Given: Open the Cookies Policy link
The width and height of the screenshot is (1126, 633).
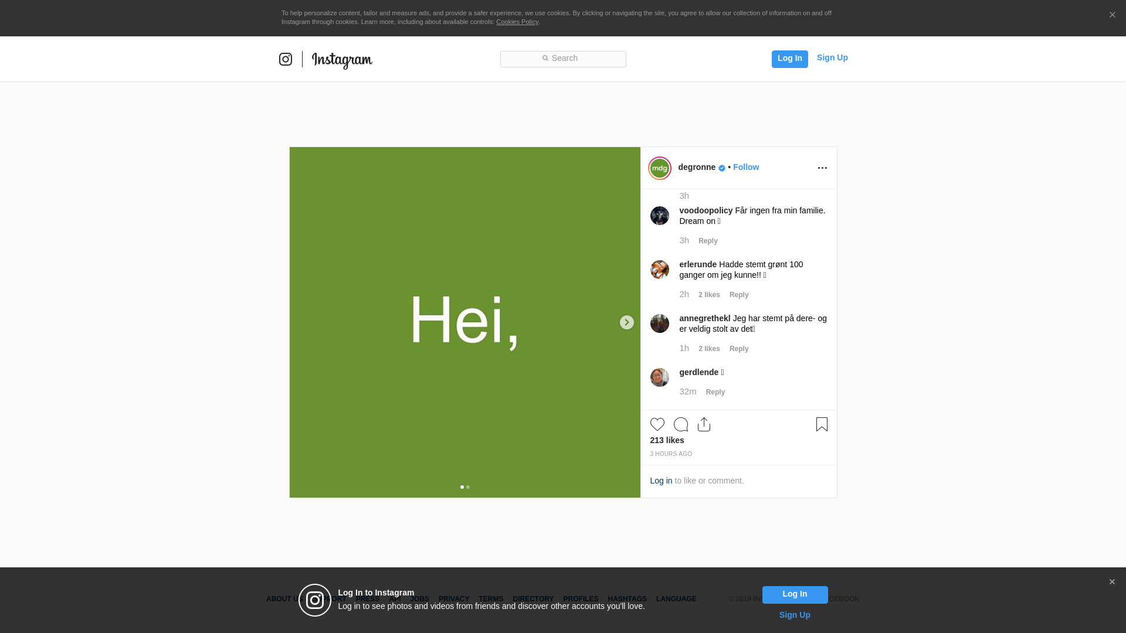Looking at the screenshot, I should (x=517, y=22).
